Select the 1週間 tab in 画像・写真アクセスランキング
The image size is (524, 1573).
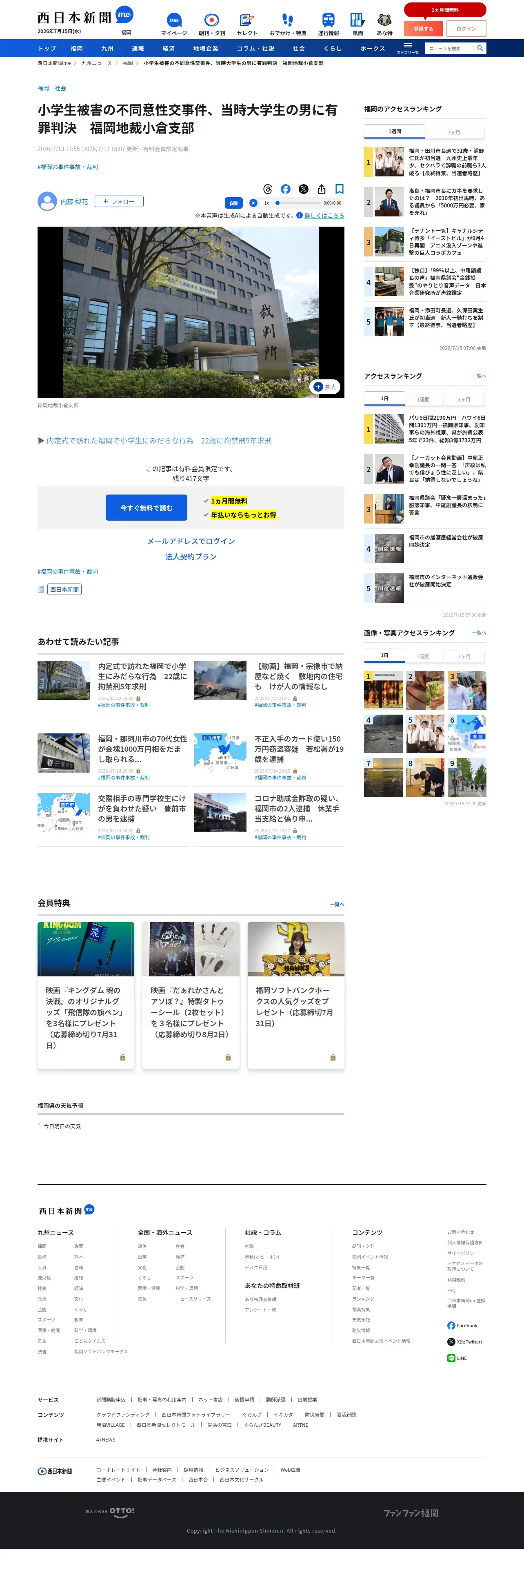423,656
